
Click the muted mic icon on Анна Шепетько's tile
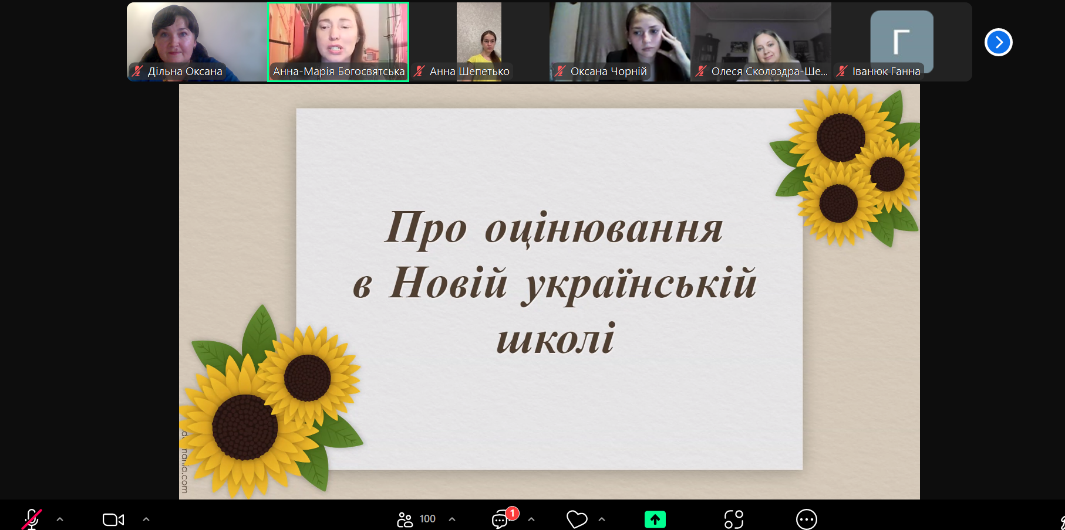point(419,72)
